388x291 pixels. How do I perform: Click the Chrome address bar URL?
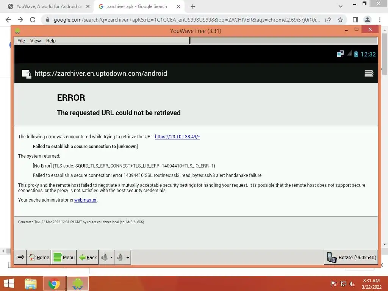pos(186,20)
